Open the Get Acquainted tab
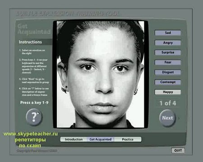Screen dimensions: 203x162 click(101, 139)
